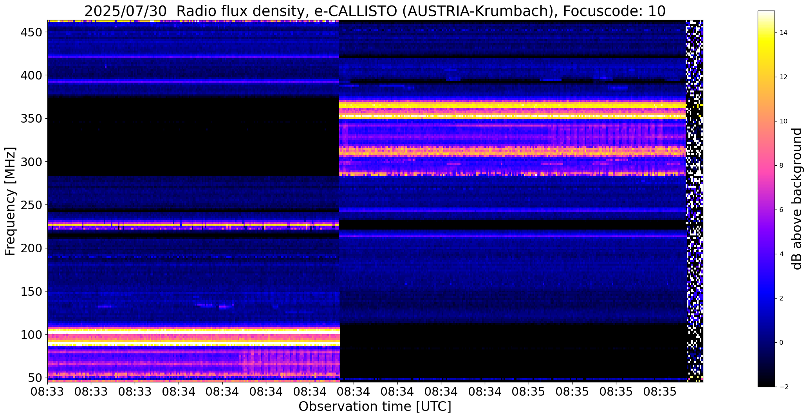Click the 200 frequency tick label
Image resolution: width=809 pixels, height=418 pixels.
tap(31, 248)
